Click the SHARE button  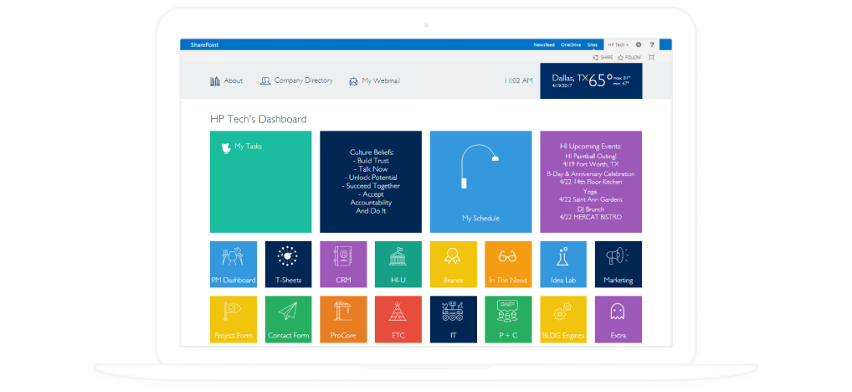point(603,57)
